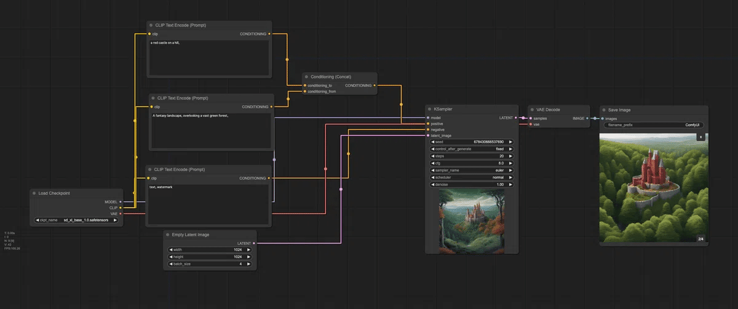Screen dimensions: 738x309
Task: Close the image preview with the x button
Action: pos(700,137)
